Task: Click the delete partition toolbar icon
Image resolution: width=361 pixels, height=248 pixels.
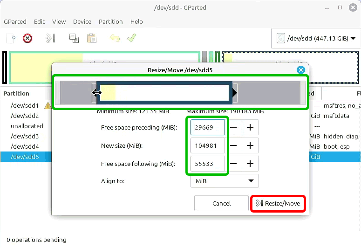Action: pos(27,38)
